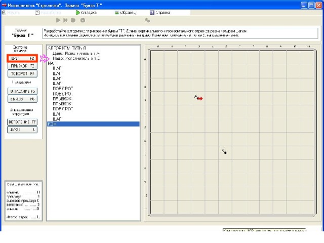
Task: Click the Run playback icon in the toolbar
Action: coord(58,20)
